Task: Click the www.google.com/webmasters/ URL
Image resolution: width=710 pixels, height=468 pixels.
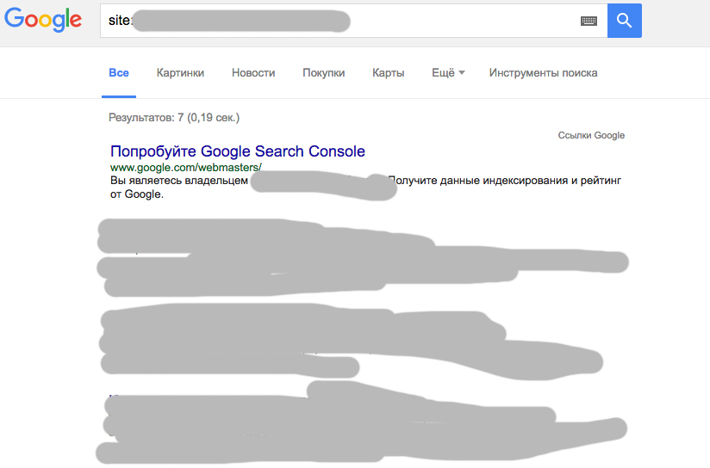Action: pos(185,167)
